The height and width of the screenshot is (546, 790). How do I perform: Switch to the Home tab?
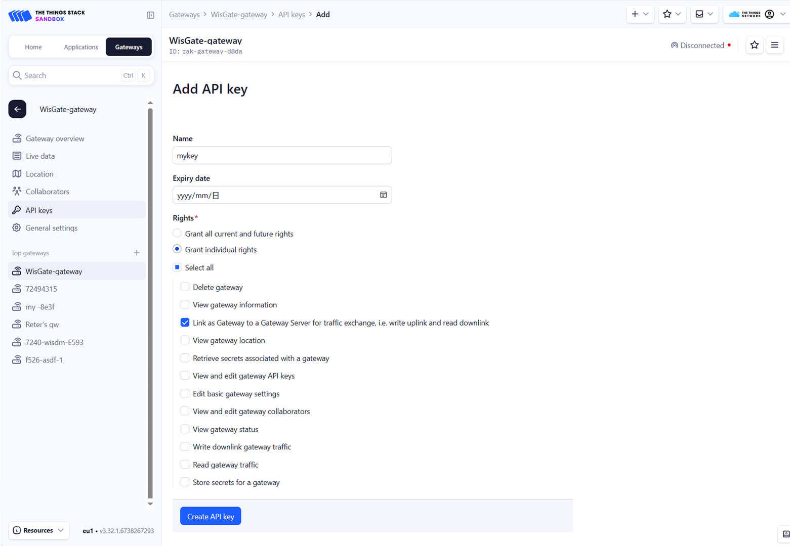33,47
